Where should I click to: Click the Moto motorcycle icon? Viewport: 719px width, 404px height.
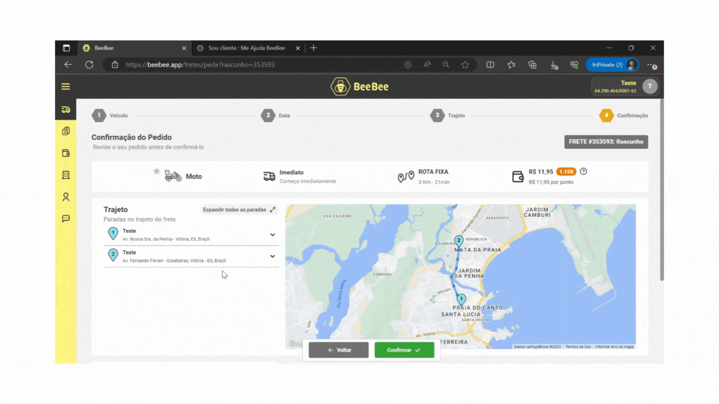pyautogui.click(x=173, y=176)
